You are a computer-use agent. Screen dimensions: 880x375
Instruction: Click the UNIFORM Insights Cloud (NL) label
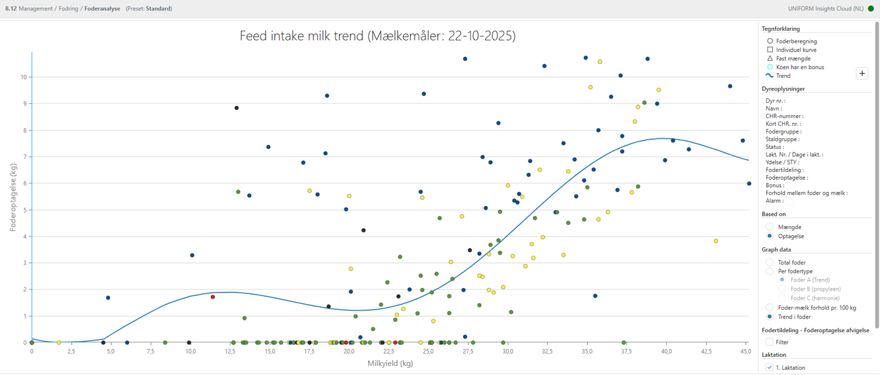click(x=826, y=9)
